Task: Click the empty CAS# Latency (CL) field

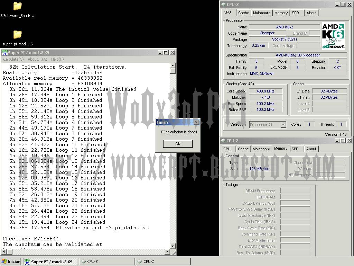Action: coord(295,203)
